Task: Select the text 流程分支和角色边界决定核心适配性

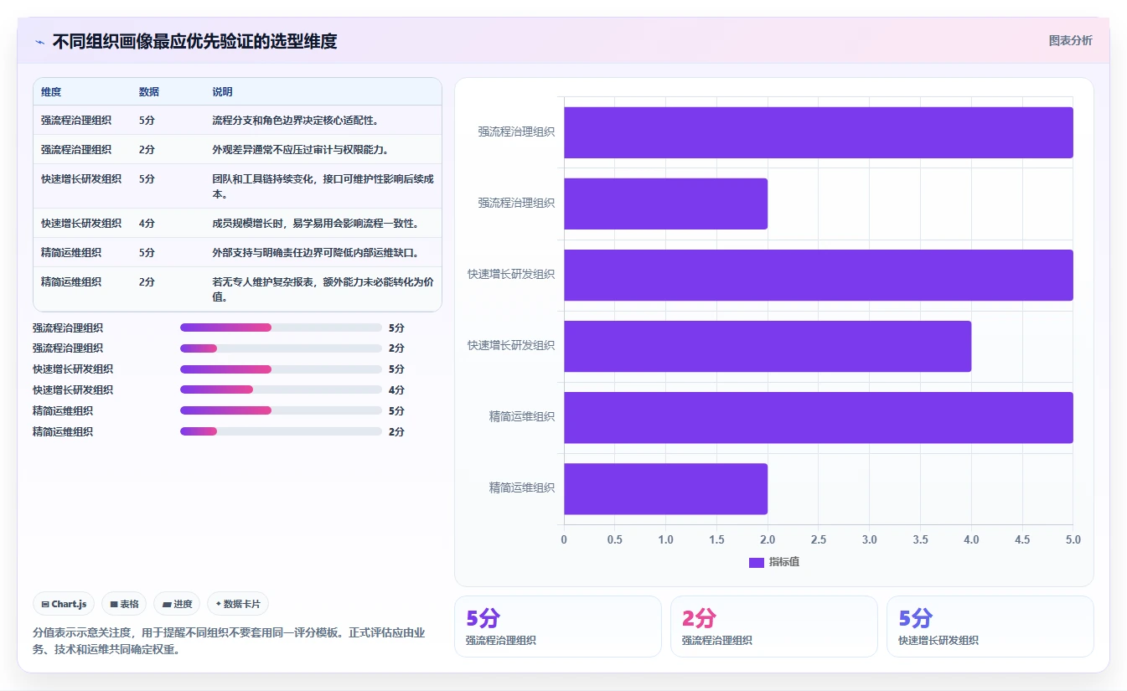Action: [296, 120]
